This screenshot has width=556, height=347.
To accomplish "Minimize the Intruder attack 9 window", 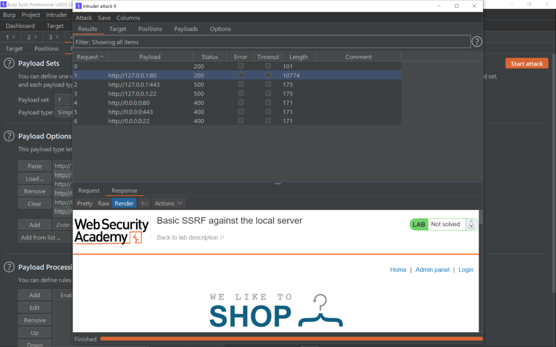I will point(438,6).
